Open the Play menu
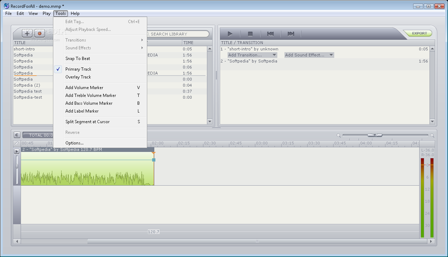The width and height of the screenshot is (448, 257). click(47, 13)
